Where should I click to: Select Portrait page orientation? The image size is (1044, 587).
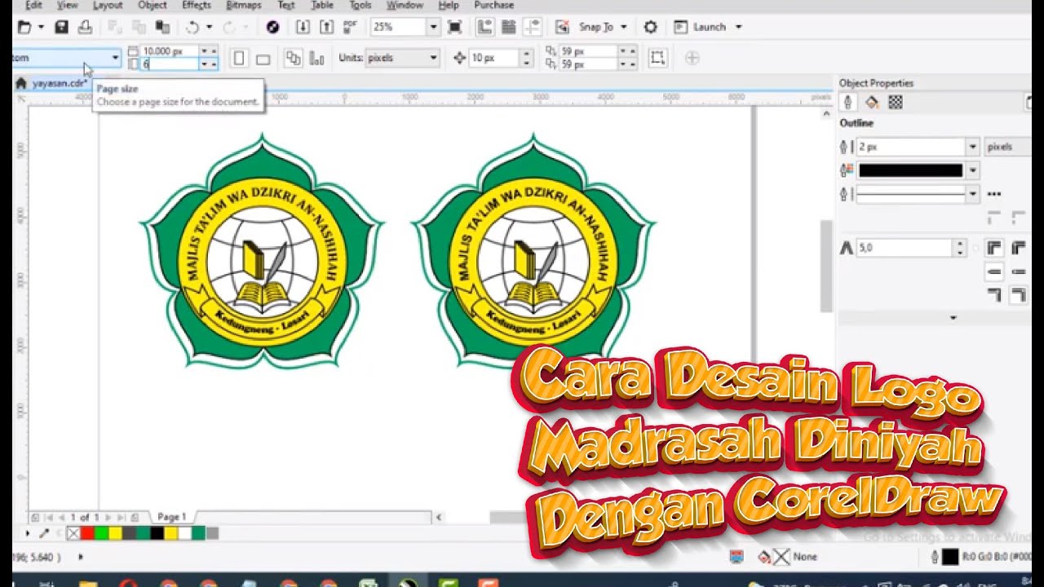point(239,59)
